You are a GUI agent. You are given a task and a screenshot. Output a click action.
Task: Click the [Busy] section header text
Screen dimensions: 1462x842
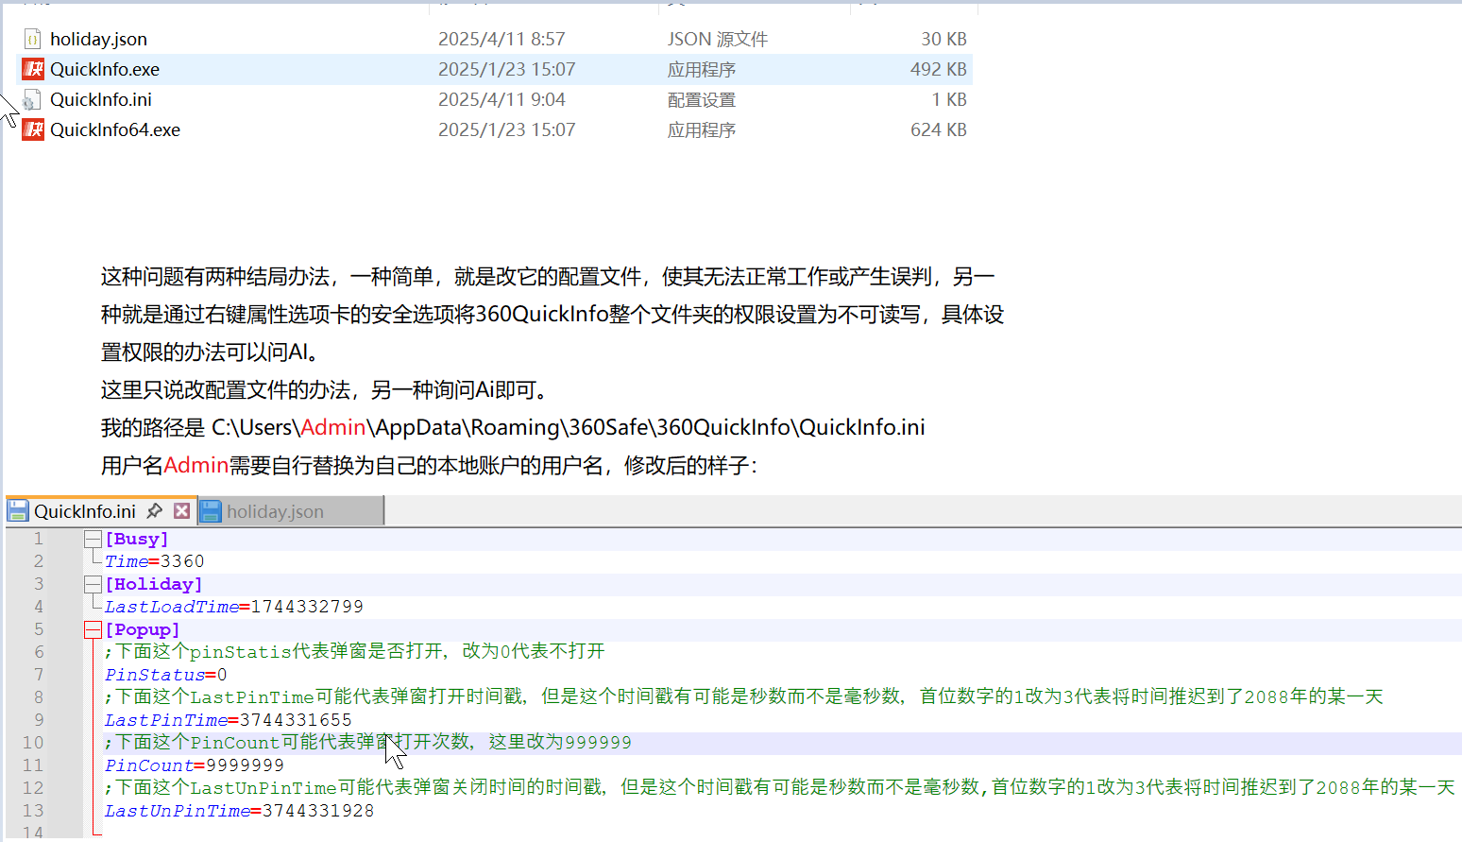[137, 539]
